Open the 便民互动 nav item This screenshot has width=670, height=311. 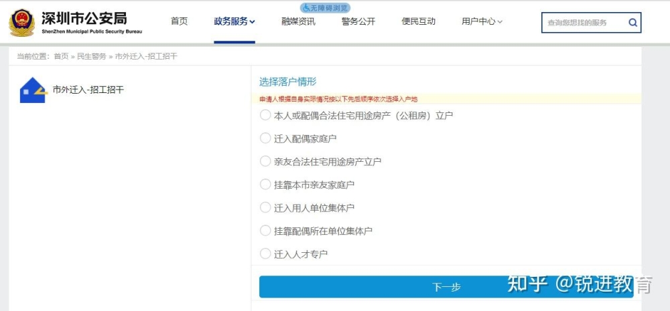pos(418,21)
